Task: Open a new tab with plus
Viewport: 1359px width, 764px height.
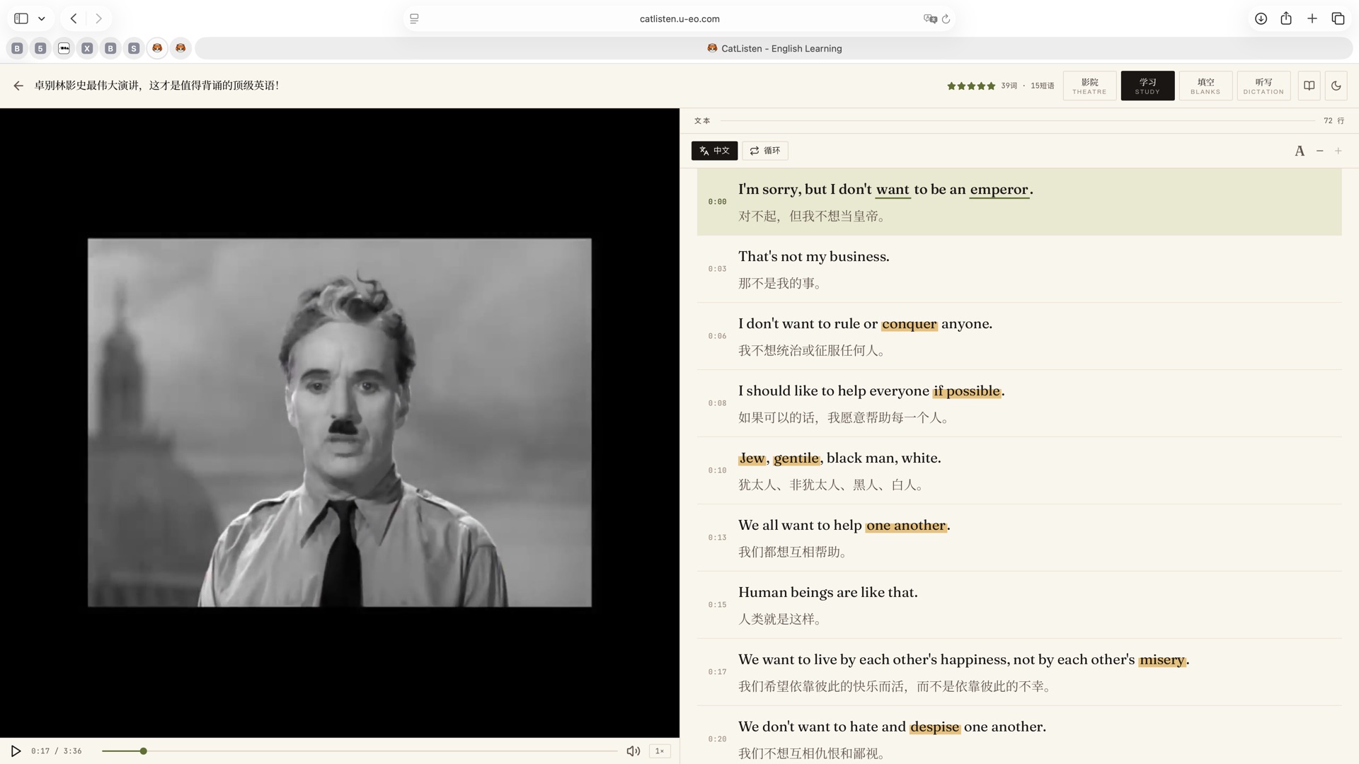Action: pyautogui.click(x=1312, y=18)
